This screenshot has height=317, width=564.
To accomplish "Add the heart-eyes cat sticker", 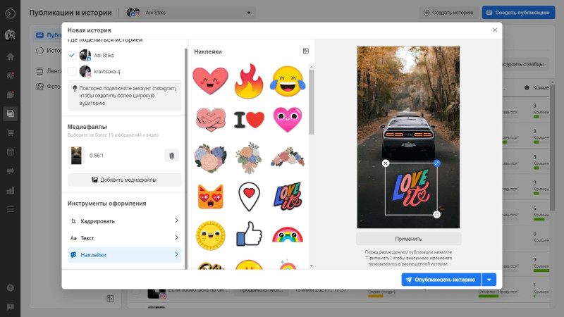I will (210, 197).
